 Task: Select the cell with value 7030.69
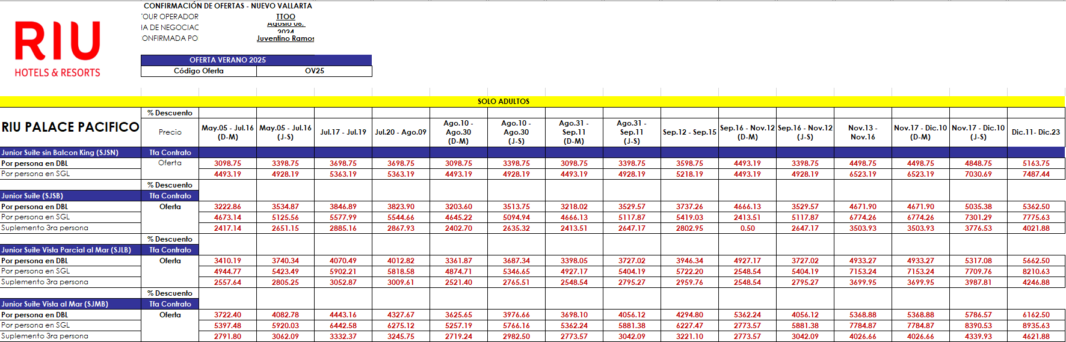click(979, 174)
